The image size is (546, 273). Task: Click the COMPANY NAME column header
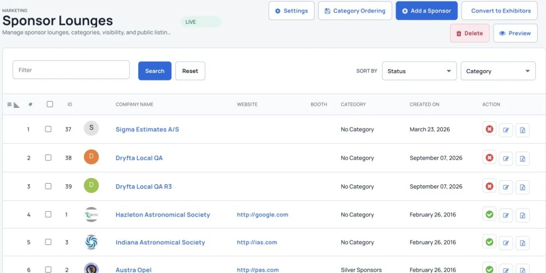(x=135, y=104)
